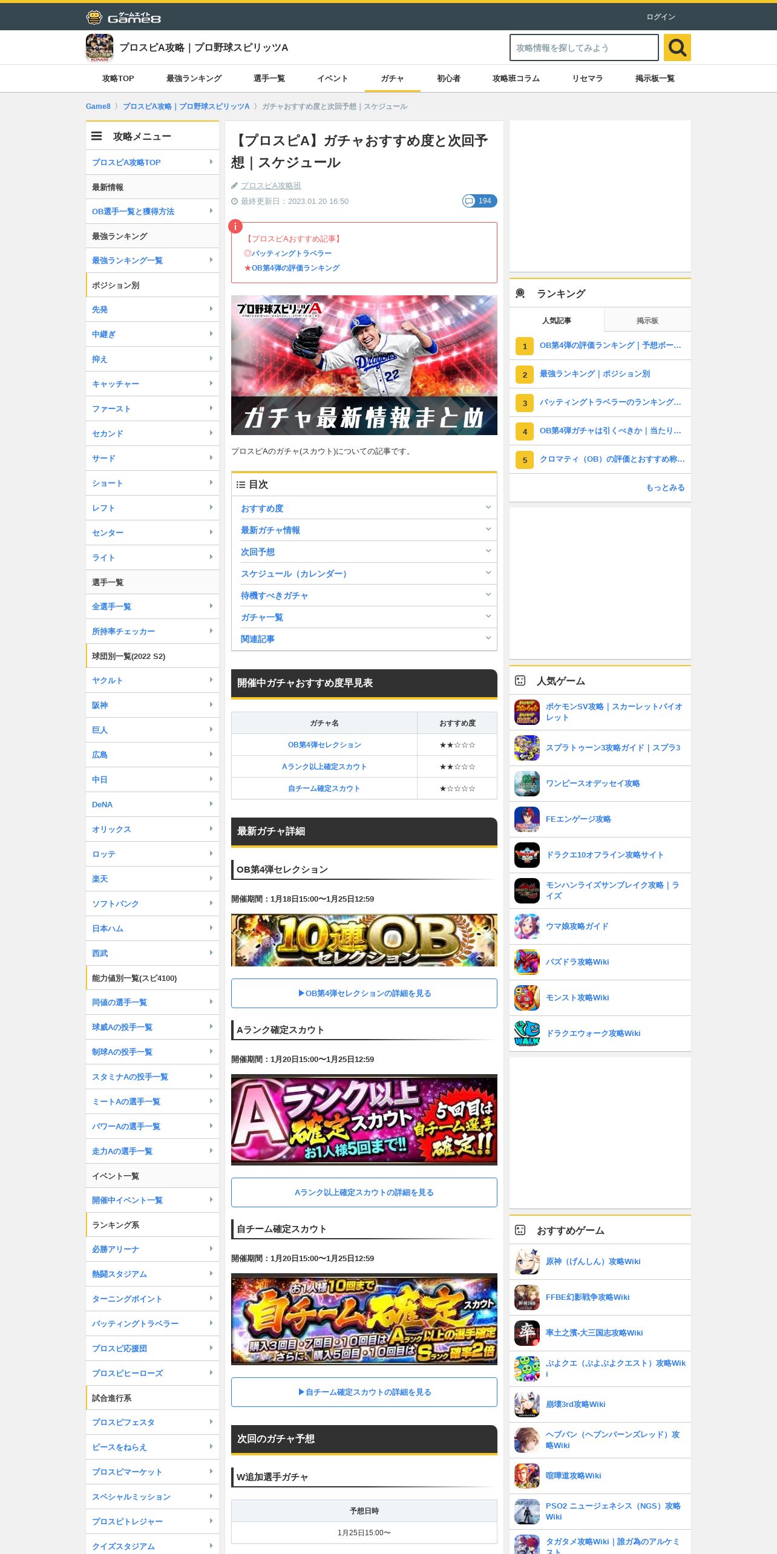Select 最強ランキング navigation tab
Viewport: 777px width, 1554px height.
[x=194, y=78]
